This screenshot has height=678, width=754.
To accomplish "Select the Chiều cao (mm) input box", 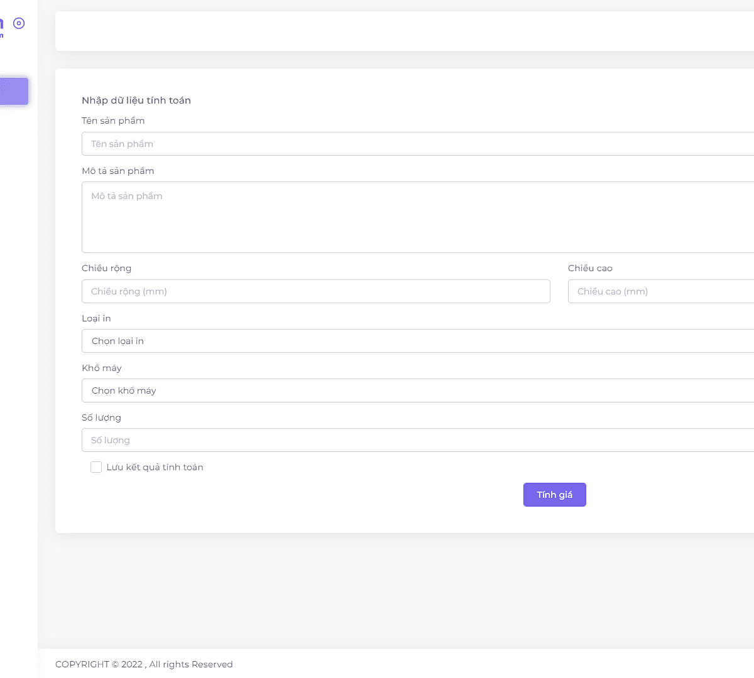I will (661, 291).
